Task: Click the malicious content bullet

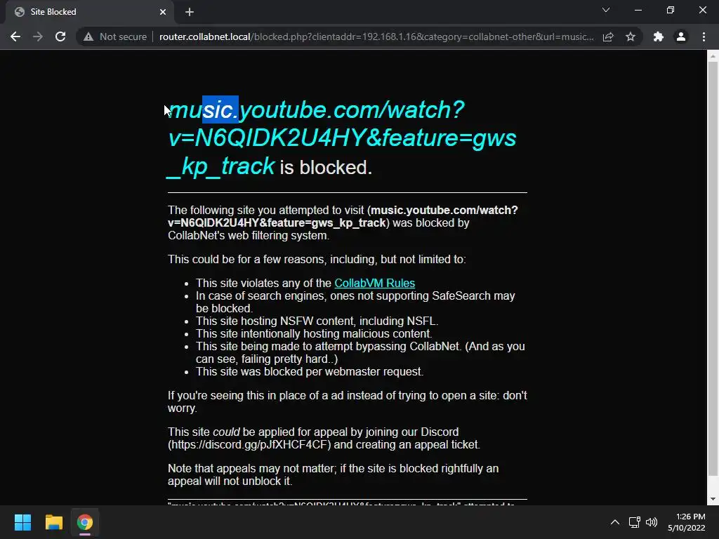Action: [x=314, y=333]
